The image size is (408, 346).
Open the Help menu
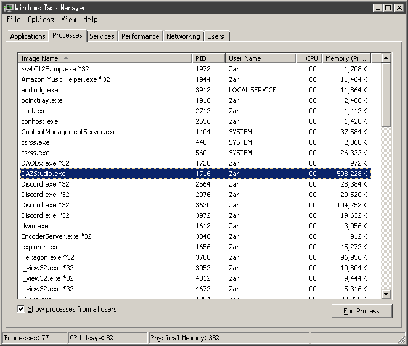[x=91, y=20]
